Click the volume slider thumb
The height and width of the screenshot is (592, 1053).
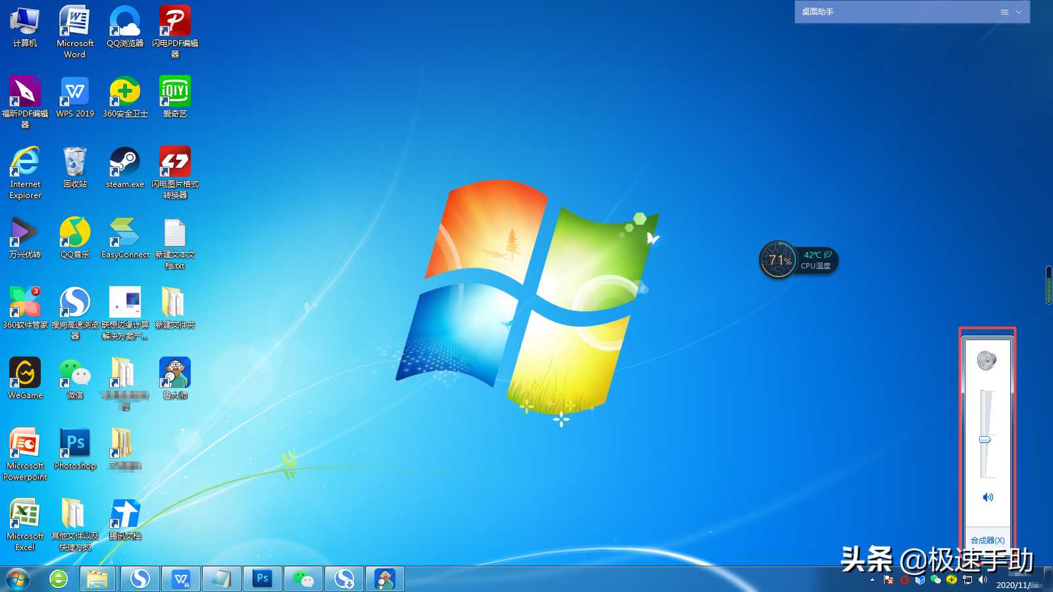985,439
